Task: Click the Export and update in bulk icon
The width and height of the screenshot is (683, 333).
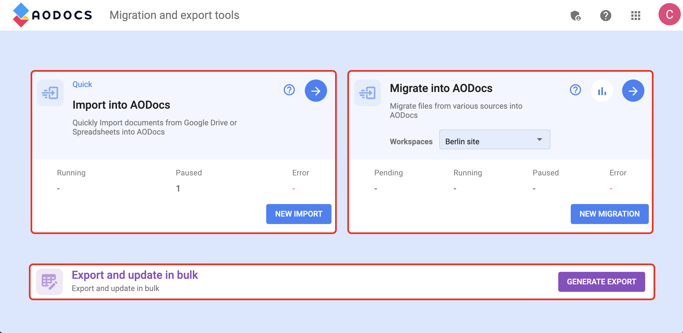Action: click(50, 281)
